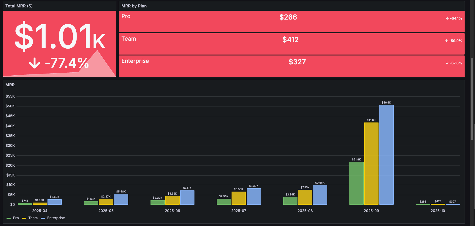Click the blue Enterprise bar for 2025-07
475x226 pixels.
pos(254,196)
